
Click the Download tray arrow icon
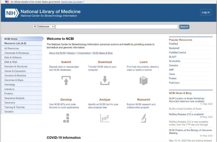coord(105,80)
